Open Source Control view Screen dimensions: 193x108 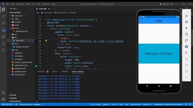tap(3, 23)
